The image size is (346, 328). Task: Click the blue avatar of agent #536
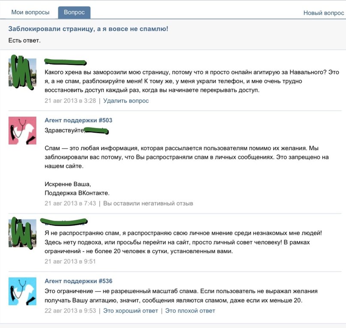pyautogui.click(x=23, y=291)
